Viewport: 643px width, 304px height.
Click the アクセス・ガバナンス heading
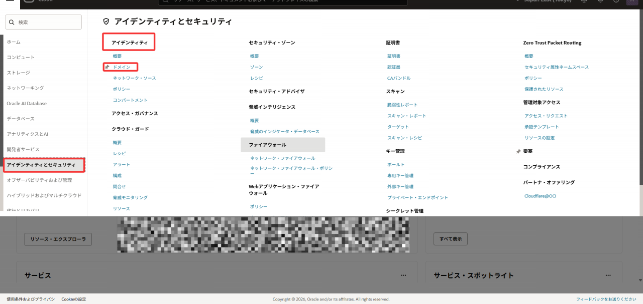coord(135,114)
